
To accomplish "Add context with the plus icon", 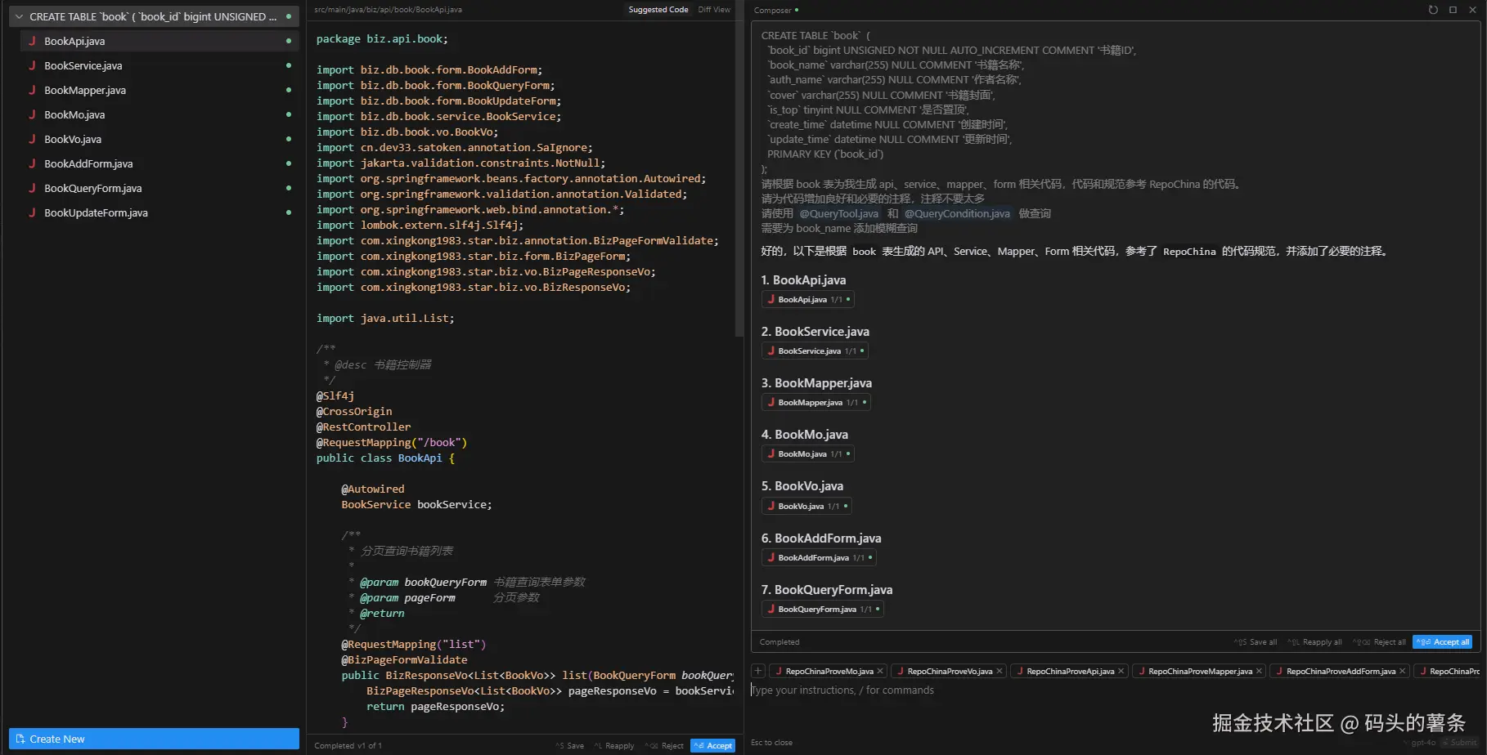I will (758, 671).
